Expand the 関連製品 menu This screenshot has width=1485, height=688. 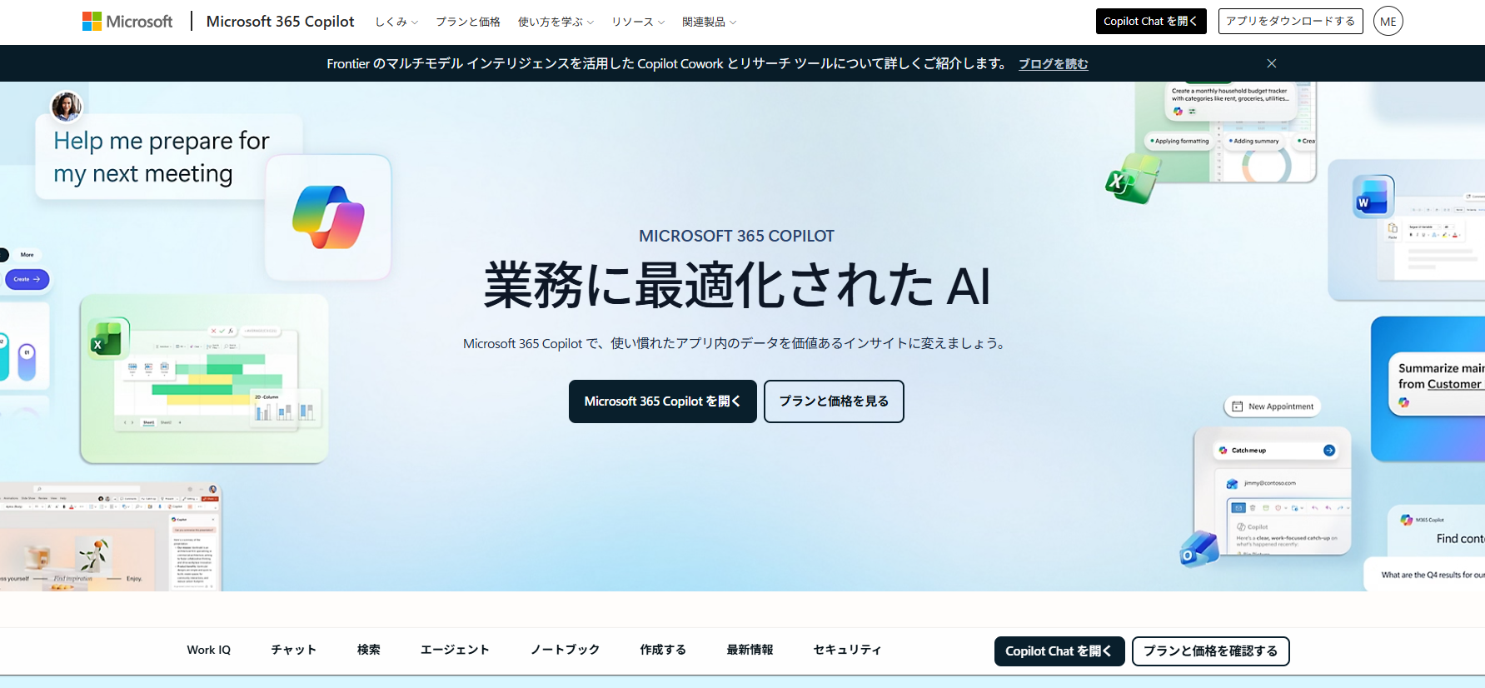pyautogui.click(x=709, y=22)
